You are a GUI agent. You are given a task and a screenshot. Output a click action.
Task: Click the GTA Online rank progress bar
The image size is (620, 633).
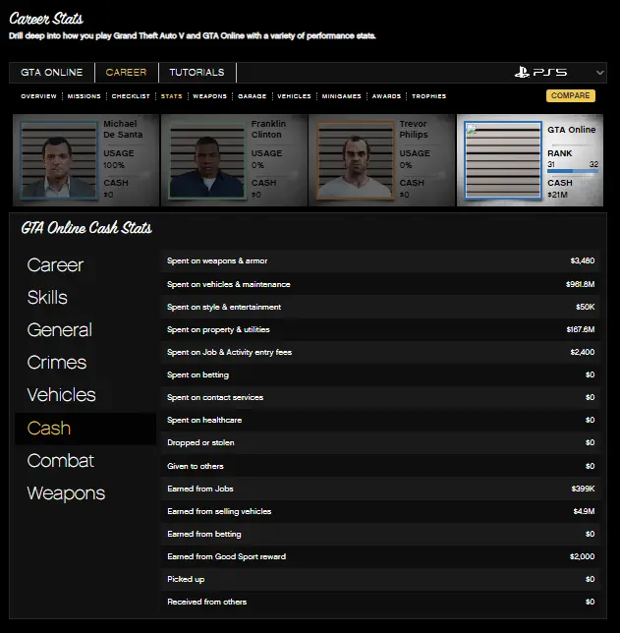point(572,172)
